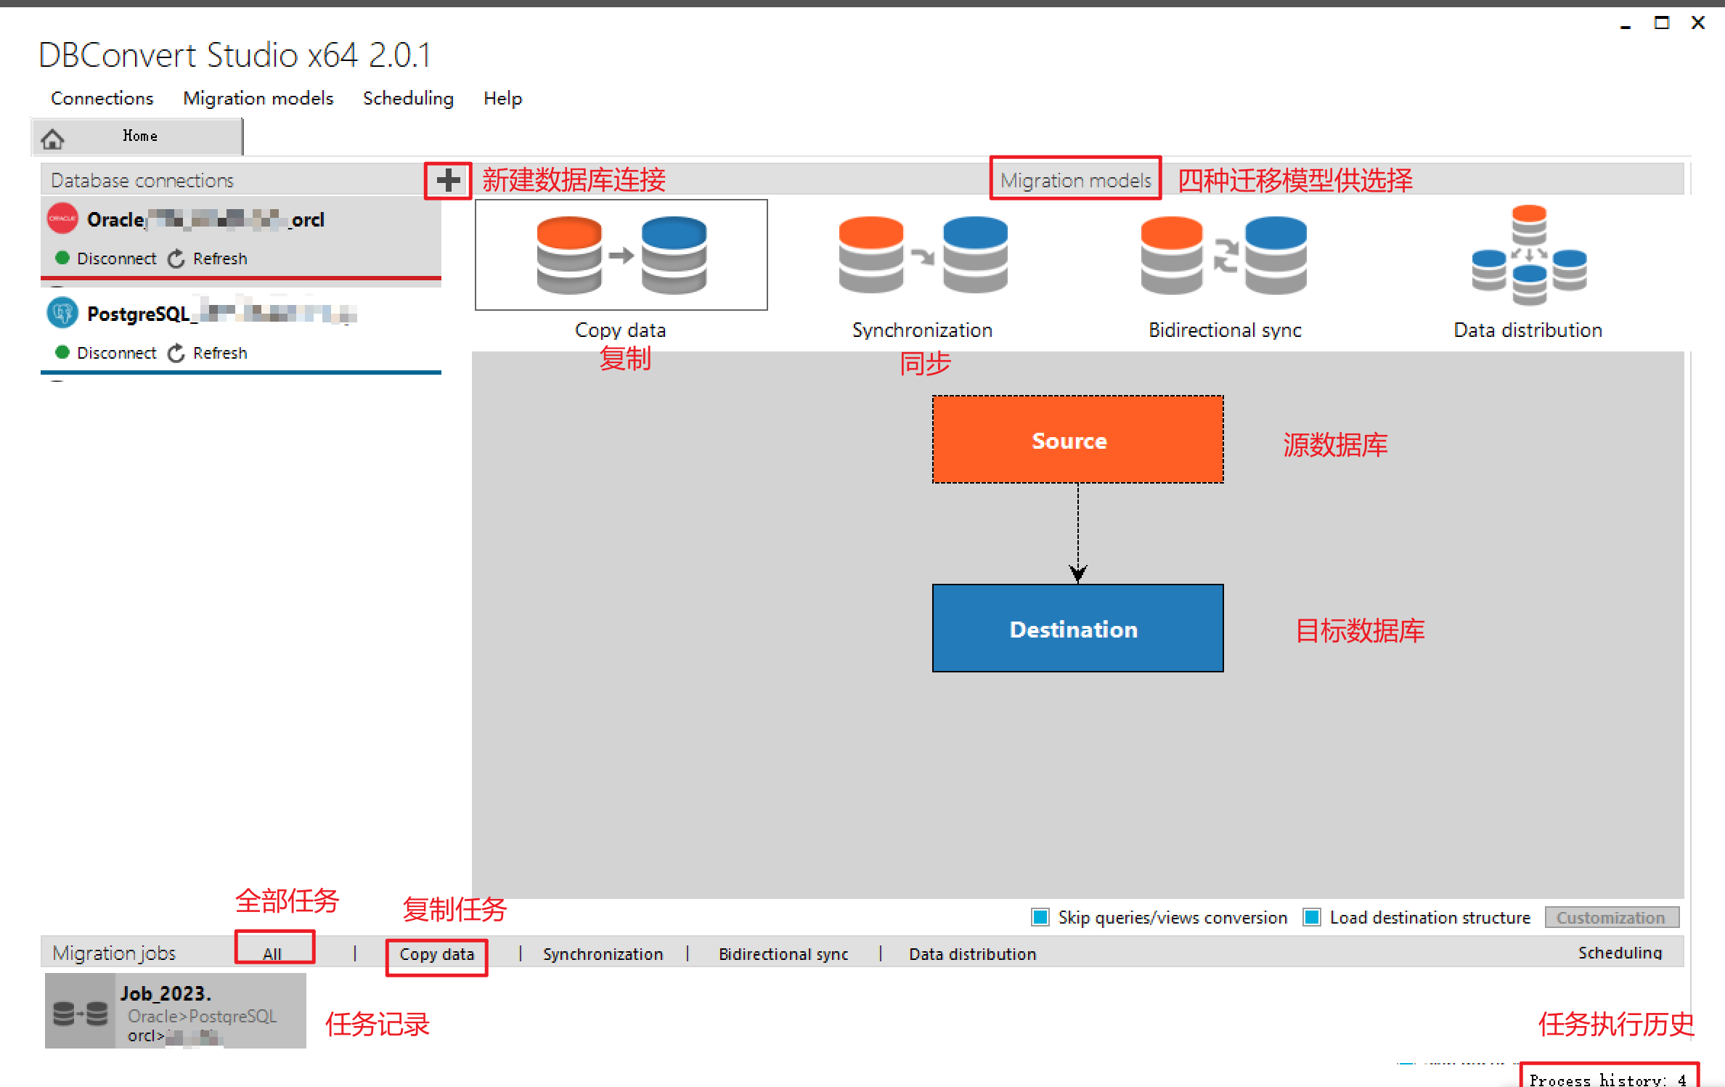
Task: Select the Synchronization model icon
Action: pos(923,255)
